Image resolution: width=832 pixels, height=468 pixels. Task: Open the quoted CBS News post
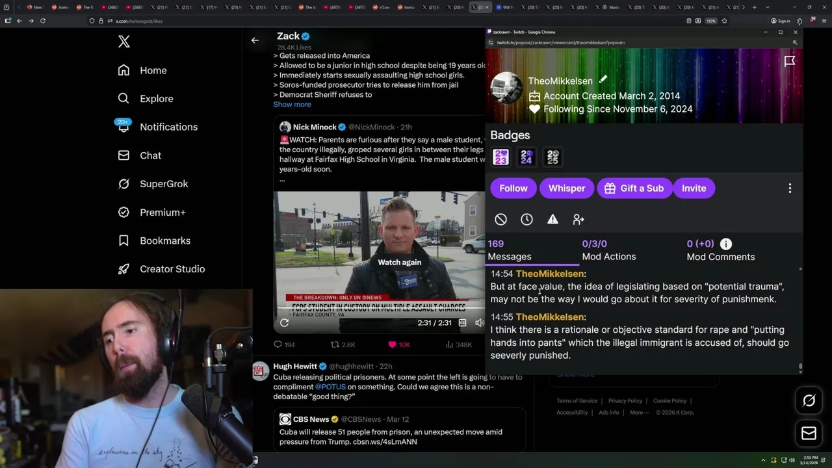click(399, 429)
